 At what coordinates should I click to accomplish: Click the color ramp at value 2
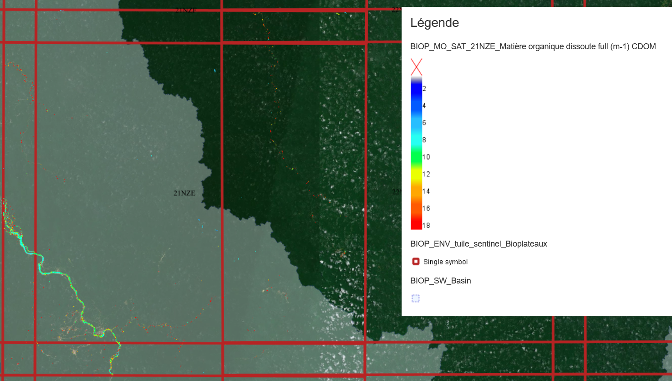point(416,88)
